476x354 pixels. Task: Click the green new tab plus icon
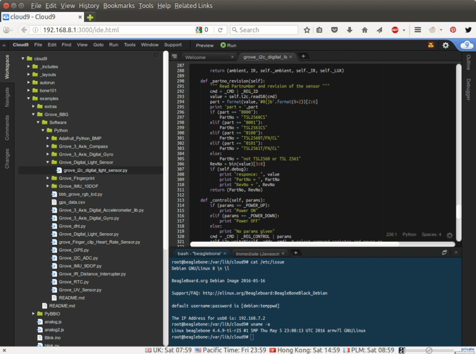click(90, 17)
